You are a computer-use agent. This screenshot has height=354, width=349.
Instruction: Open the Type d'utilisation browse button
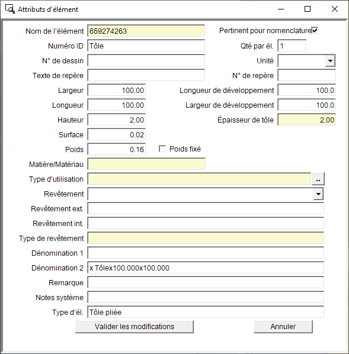[318, 179]
